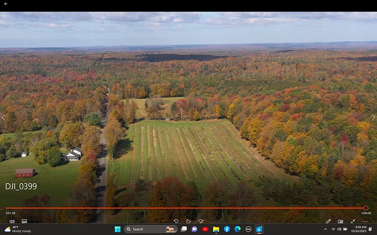Click the seek bar handle at end
The width and height of the screenshot is (377, 235).
point(366,208)
